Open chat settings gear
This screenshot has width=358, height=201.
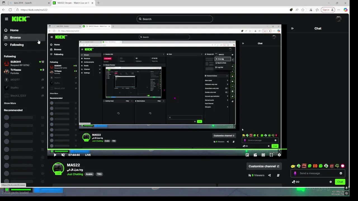coord(331,182)
